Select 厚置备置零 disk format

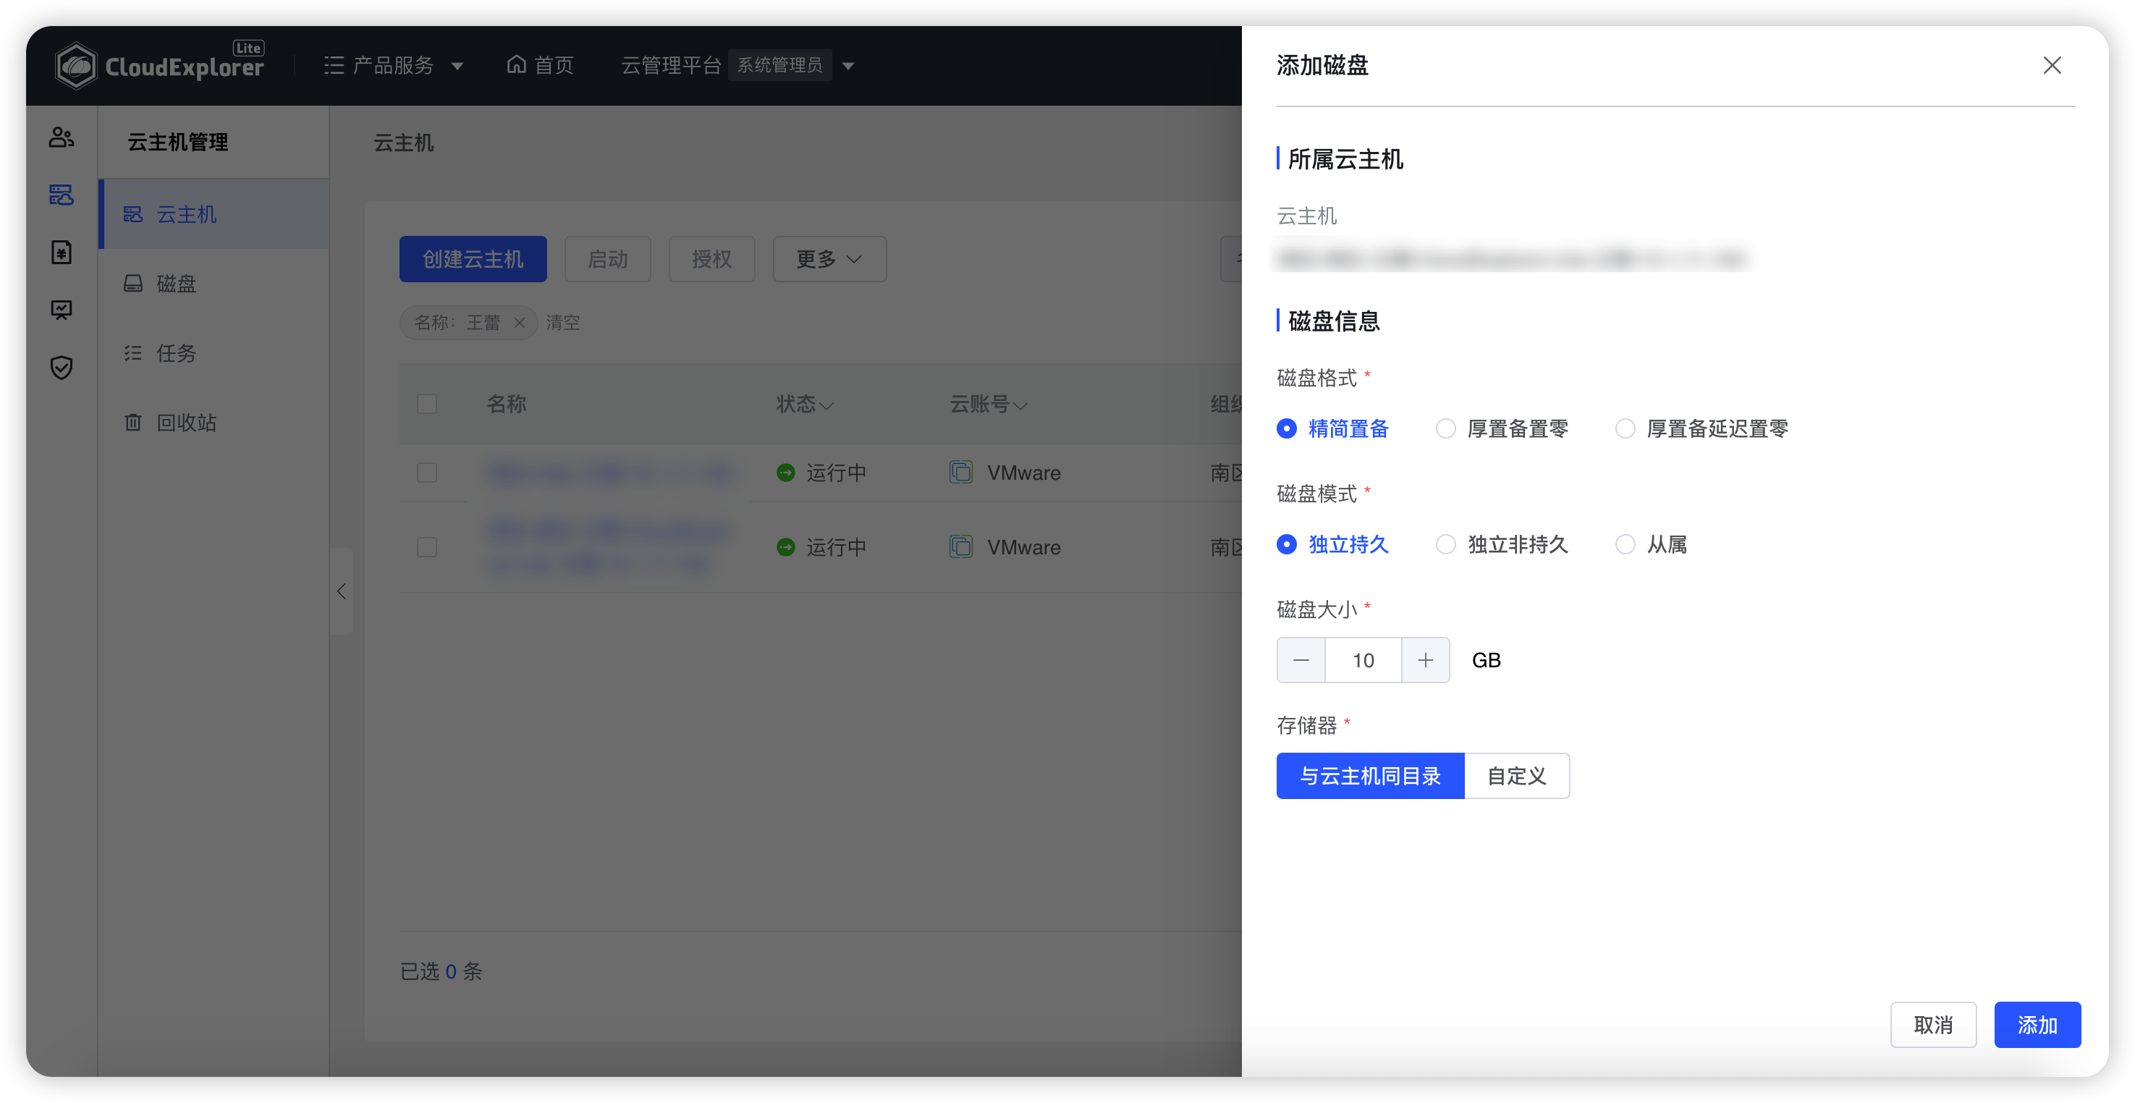(x=1502, y=428)
